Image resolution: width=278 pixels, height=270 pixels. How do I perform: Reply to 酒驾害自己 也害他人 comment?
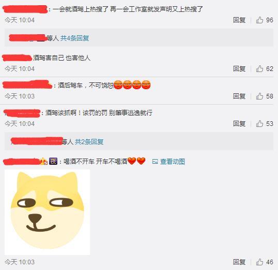point(239,68)
